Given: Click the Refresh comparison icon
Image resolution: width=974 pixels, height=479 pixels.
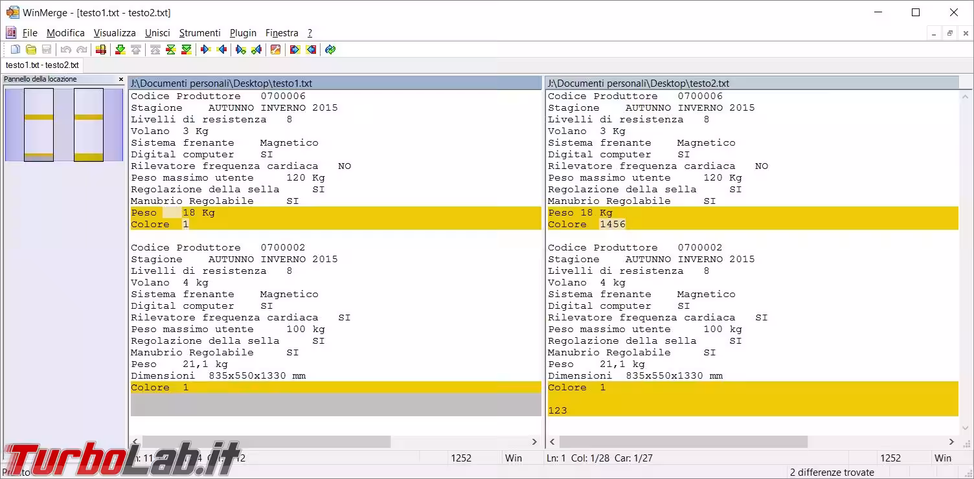Looking at the screenshot, I should pyautogui.click(x=330, y=50).
